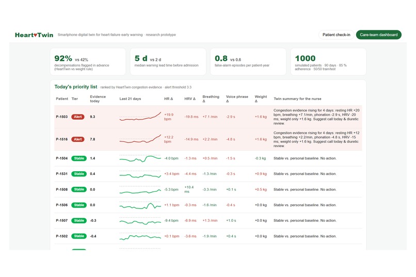Click patient ID P-1502
This screenshot has width=416, height=277.
(62, 236)
